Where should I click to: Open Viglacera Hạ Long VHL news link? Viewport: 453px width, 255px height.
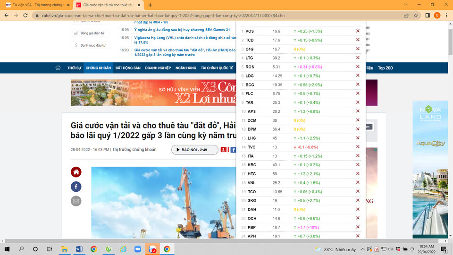185,40
